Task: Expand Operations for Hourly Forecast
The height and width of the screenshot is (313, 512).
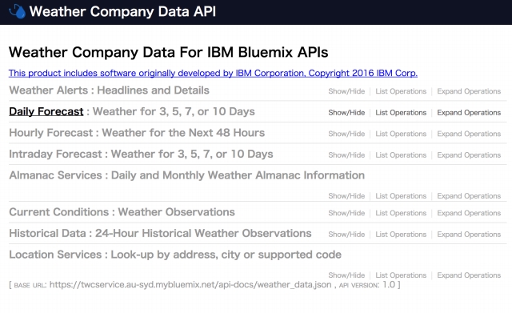Action: pyautogui.click(x=469, y=134)
